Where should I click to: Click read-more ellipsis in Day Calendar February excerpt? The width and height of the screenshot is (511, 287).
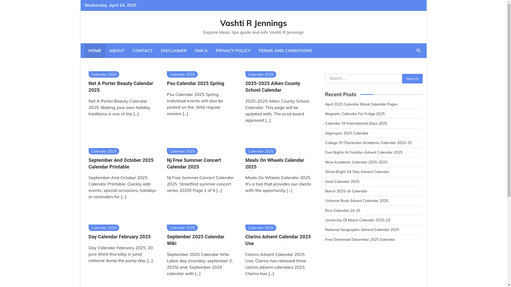coord(150,260)
